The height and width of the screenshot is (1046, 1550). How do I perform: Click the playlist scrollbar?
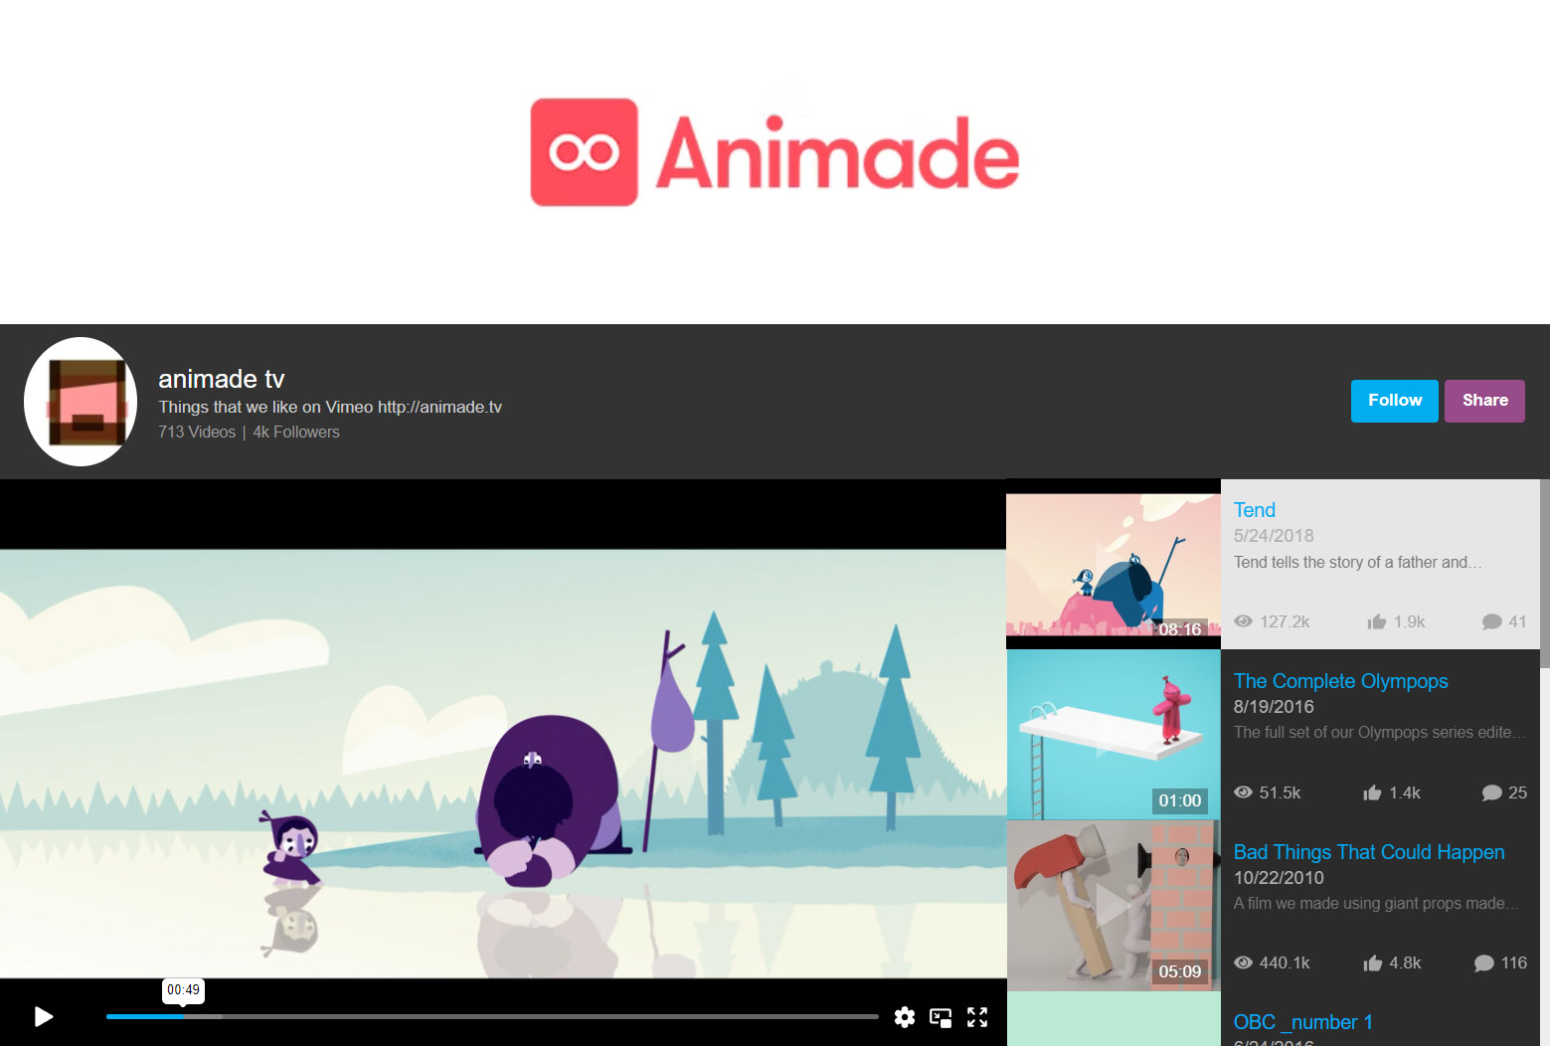pos(1544,574)
